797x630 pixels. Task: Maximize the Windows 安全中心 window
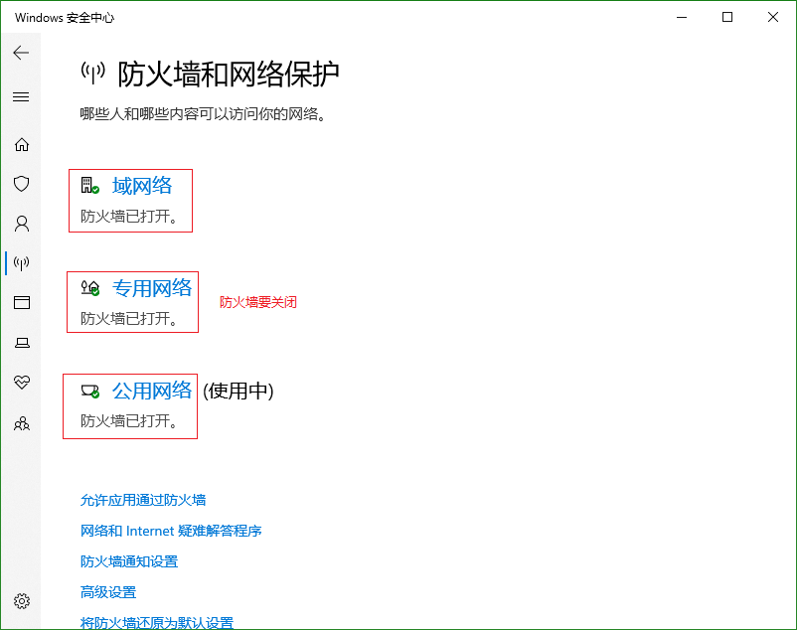tap(727, 17)
